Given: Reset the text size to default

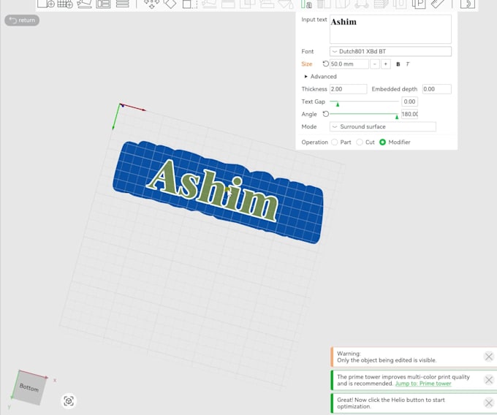Looking at the screenshot, I should click(325, 64).
